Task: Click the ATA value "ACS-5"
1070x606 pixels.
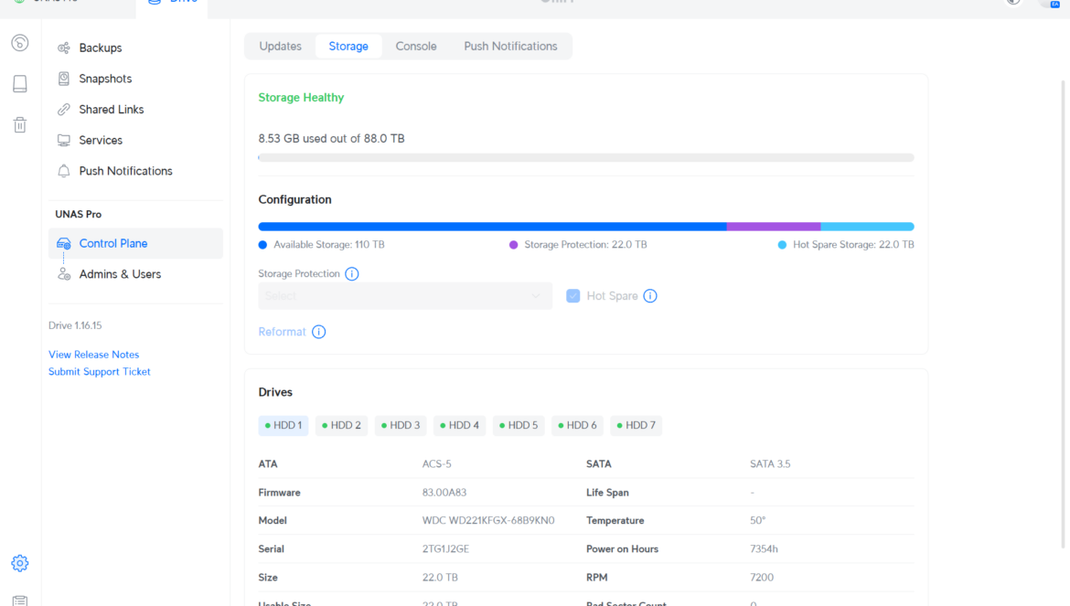Action: 437,464
